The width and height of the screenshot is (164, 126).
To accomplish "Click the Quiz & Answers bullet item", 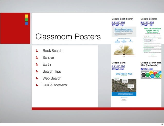I will point(54,85).
